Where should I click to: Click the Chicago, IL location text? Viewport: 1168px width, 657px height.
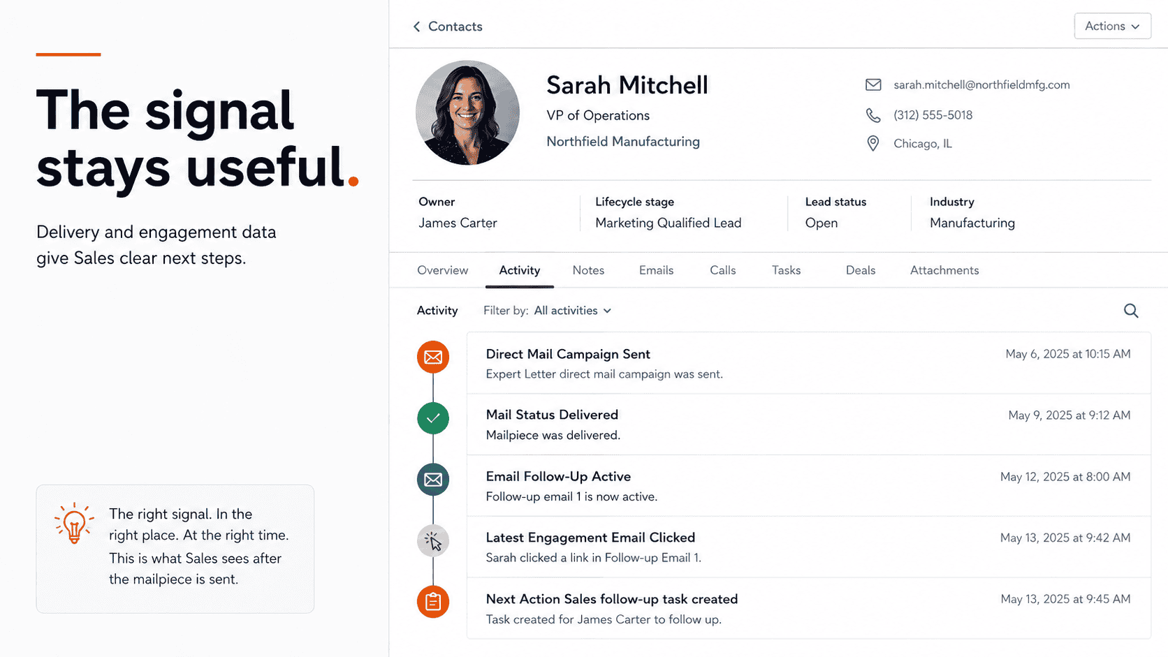[x=922, y=144]
